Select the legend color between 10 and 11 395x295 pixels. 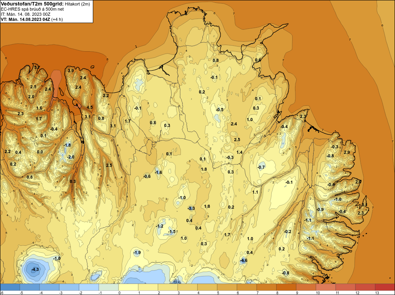[326, 287]
